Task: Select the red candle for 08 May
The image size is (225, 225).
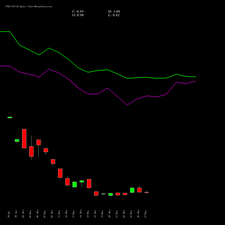Action: click(x=53, y=162)
